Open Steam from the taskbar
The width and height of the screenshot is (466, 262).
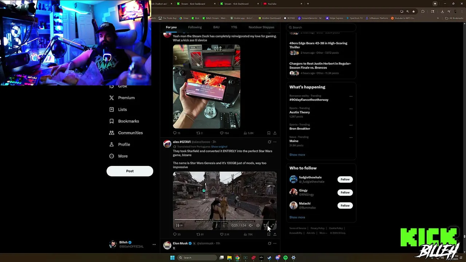pos(269,258)
